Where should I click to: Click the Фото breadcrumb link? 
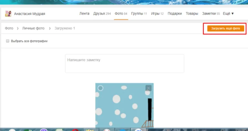[9, 28]
